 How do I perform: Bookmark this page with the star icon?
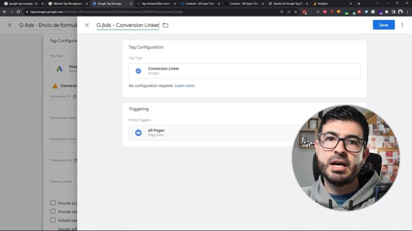click(x=296, y=12)
